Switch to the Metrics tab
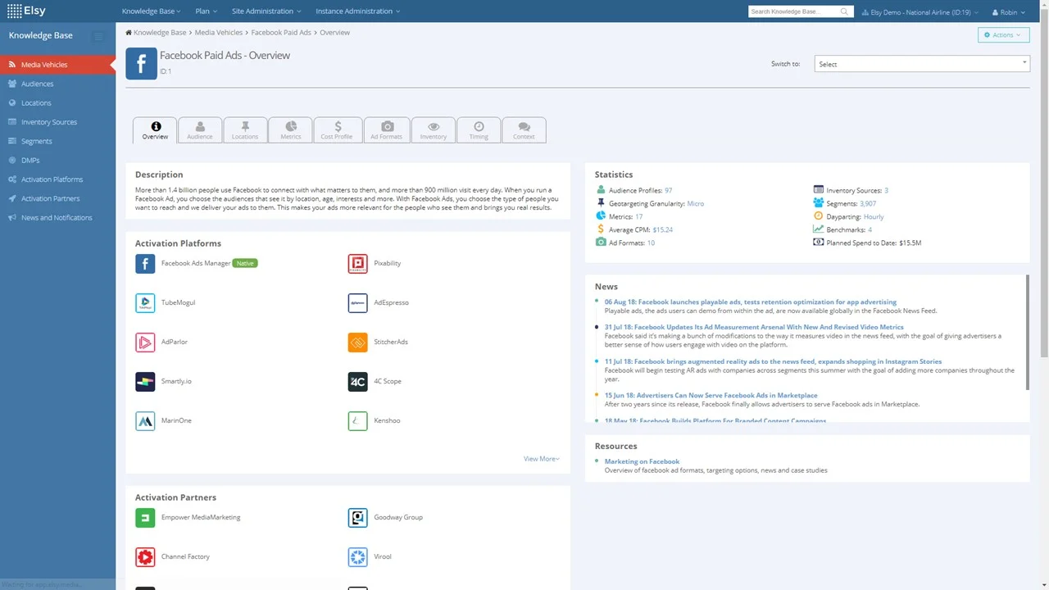 coord(291,130)
